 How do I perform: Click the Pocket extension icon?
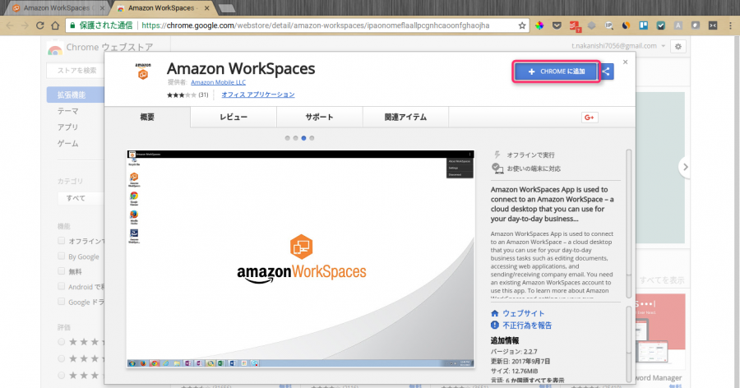557,25
